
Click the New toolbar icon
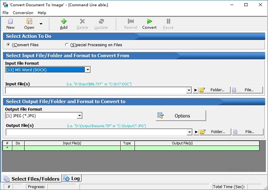10,21
